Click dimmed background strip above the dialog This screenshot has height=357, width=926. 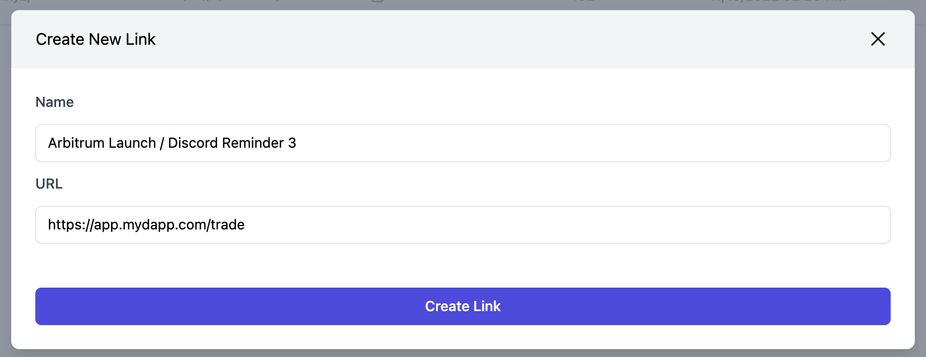[463, 4]
